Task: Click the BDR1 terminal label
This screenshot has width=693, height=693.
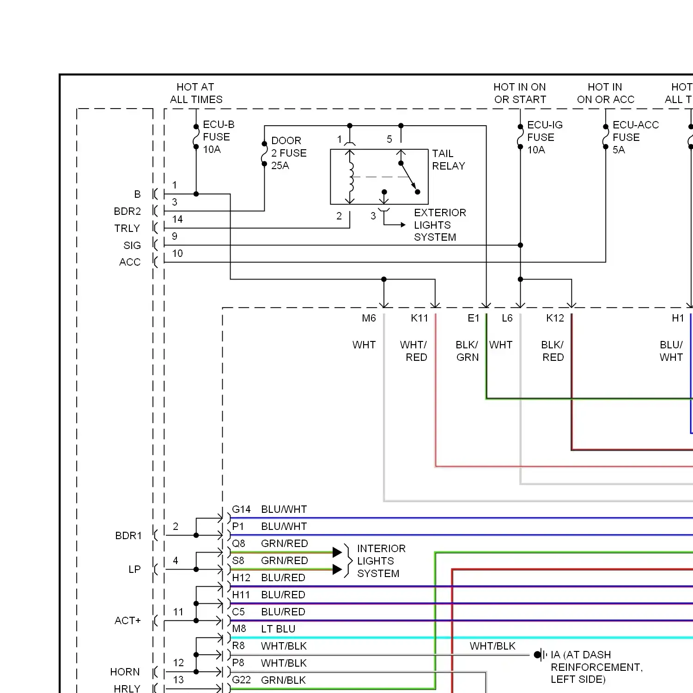Action: click(128, 535)
